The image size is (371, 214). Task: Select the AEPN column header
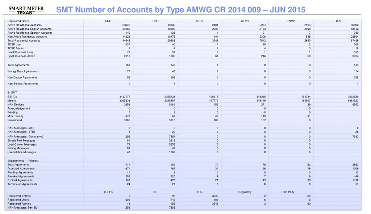200,21
